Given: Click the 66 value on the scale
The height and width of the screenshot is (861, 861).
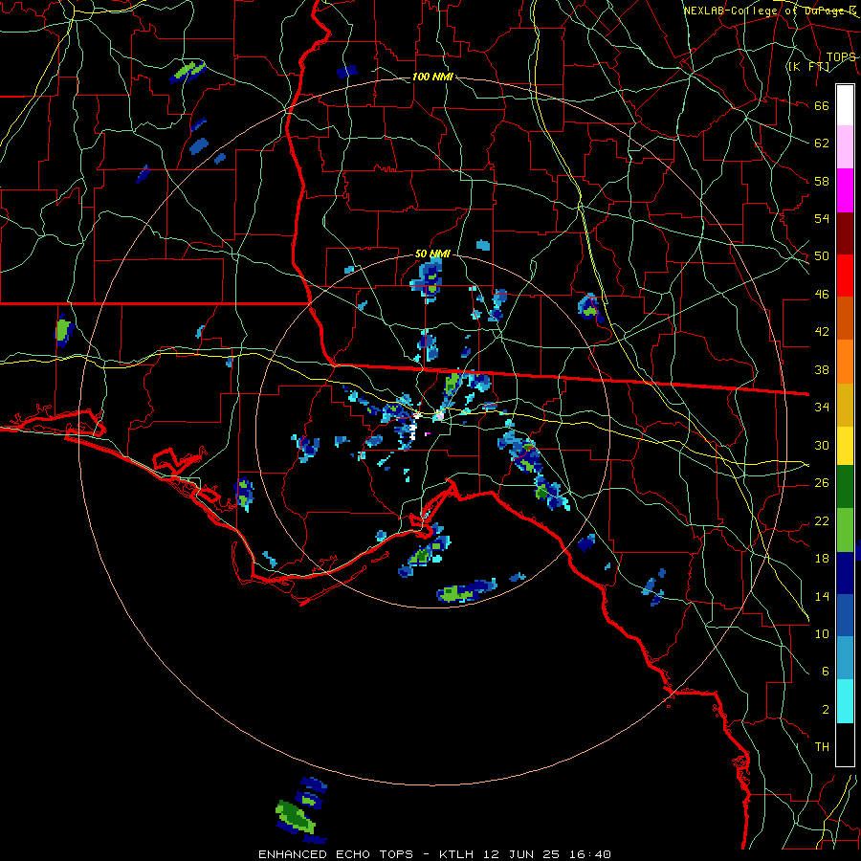Looking at the screenshot, I should pyautogui.click(x=822, y=105).
